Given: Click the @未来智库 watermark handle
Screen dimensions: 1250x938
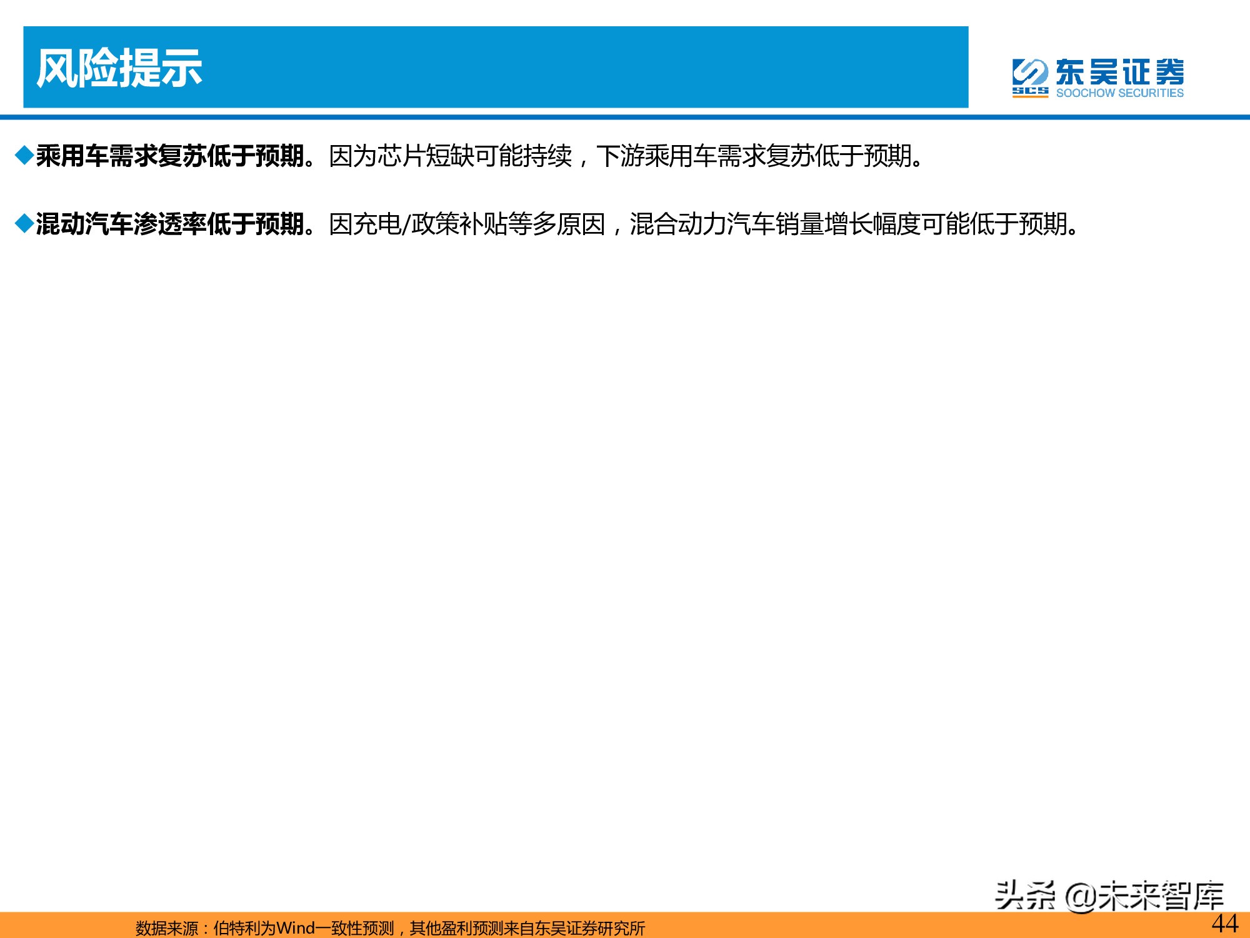Looking at the screenshot, I should [x=1144, y=895].
